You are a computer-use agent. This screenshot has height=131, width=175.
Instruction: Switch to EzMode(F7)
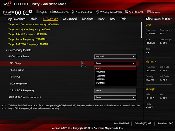tap(143, 123)
